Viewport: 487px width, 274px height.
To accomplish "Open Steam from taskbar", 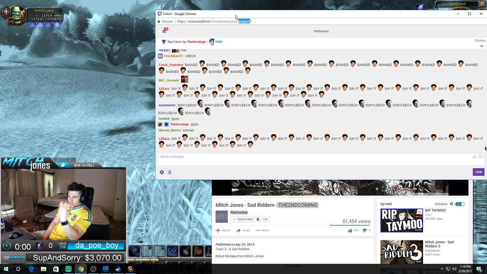I will [118, 269].
